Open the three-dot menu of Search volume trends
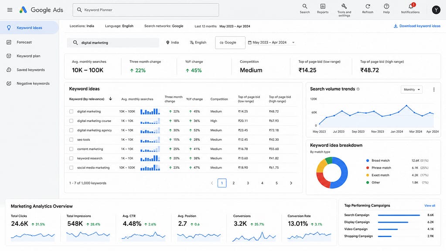Viewport: 446px width, 251px height. [434, 89]
